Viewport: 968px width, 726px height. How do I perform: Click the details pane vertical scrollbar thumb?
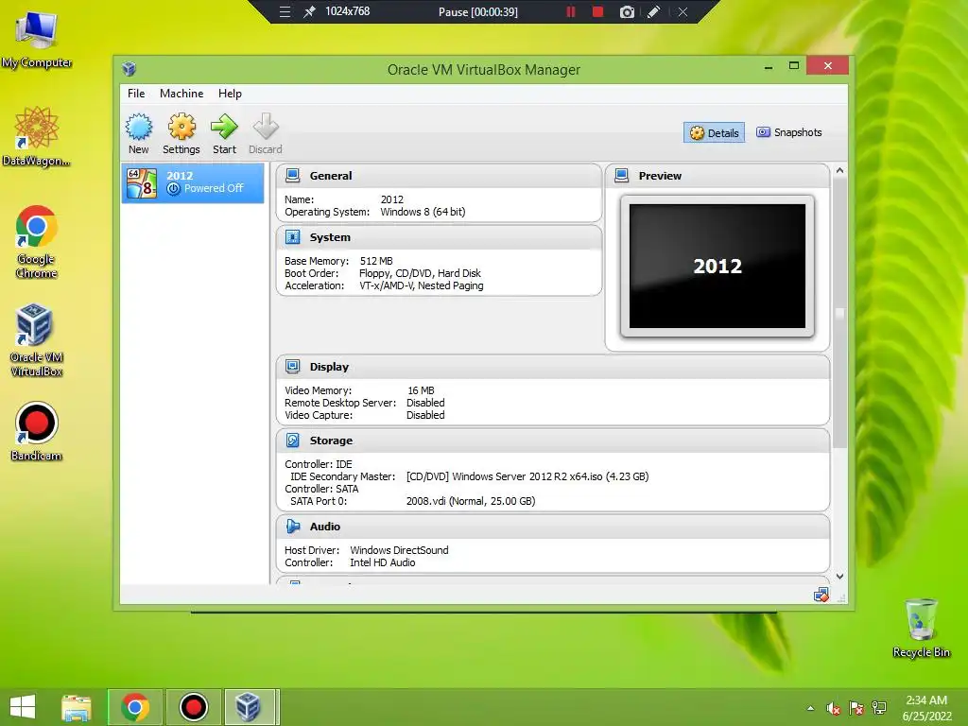tap(839, 314)
